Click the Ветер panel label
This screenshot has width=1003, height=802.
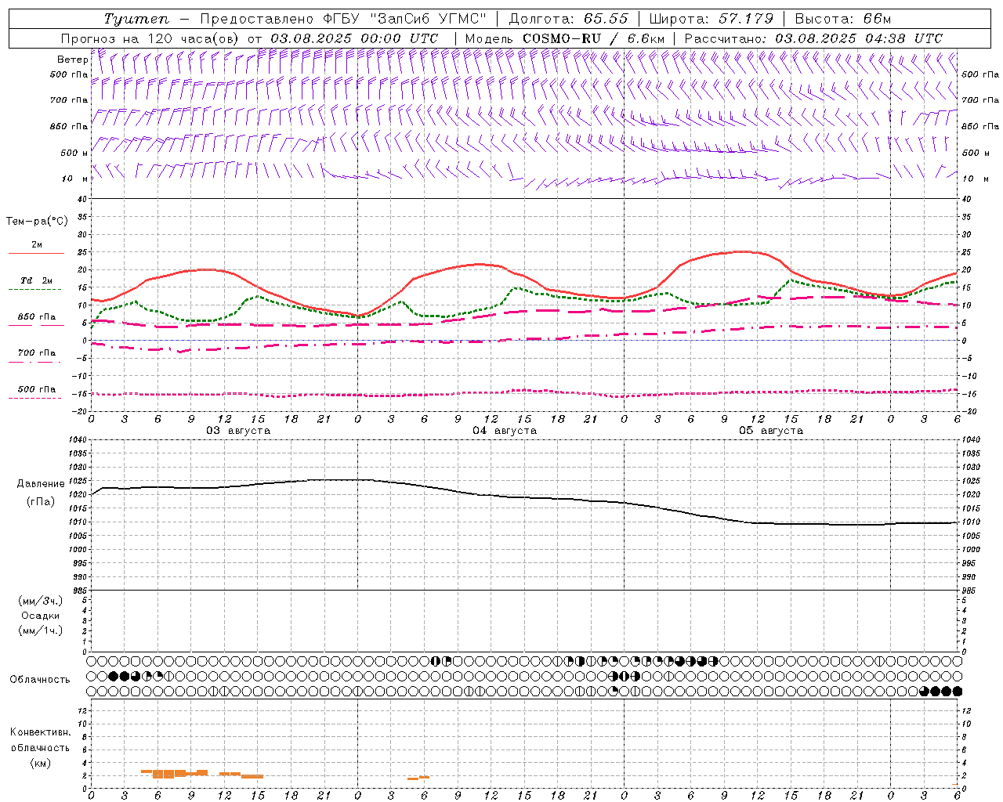tap(73, 60)
